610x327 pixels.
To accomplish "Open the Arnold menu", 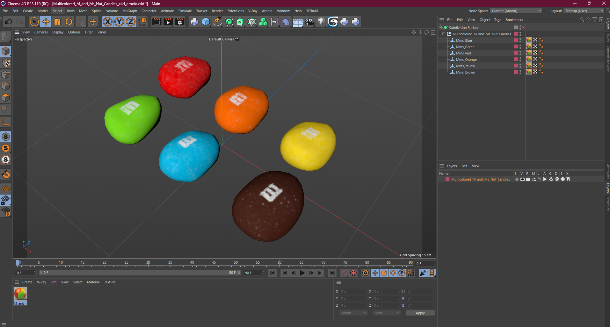I will click(267, 11).
